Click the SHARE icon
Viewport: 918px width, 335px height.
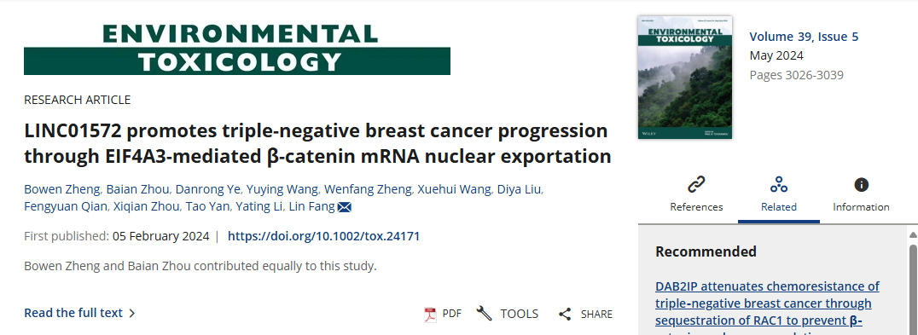coord(565,314)
